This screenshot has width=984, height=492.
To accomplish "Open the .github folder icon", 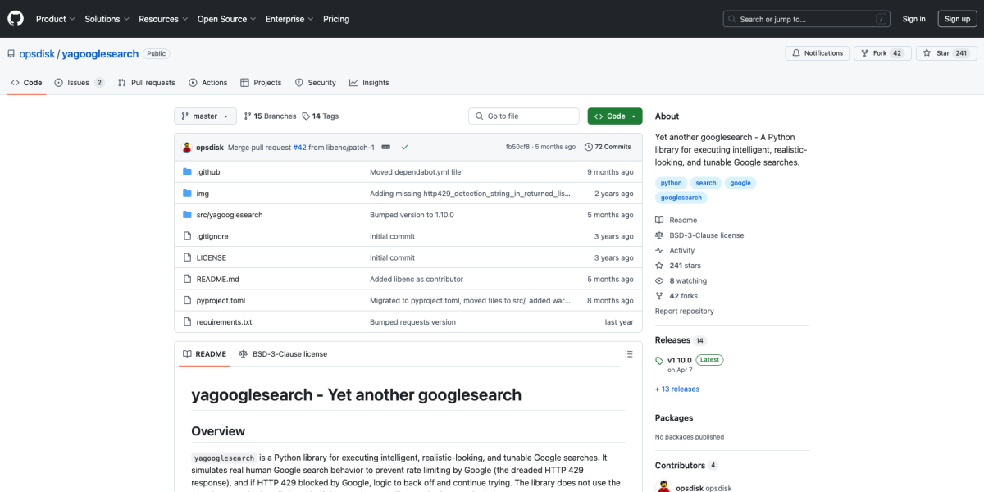I will tap(186, 171).
